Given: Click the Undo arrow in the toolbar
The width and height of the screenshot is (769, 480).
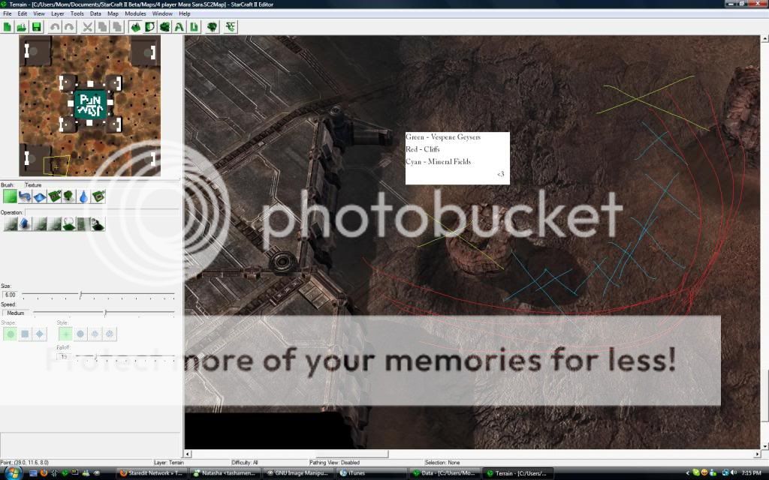Looking at the screenshot, I should [55, 27].
